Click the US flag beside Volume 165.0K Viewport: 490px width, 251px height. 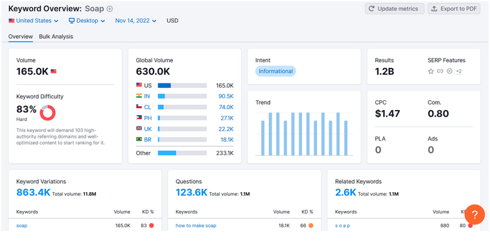(53, 71)
